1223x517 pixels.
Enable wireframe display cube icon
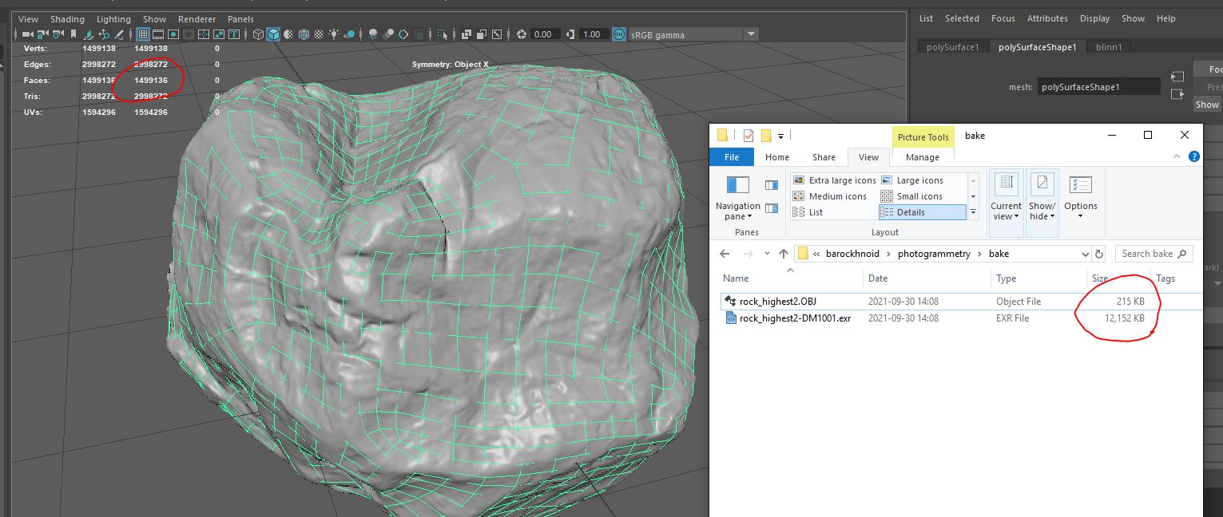point(258,34)
